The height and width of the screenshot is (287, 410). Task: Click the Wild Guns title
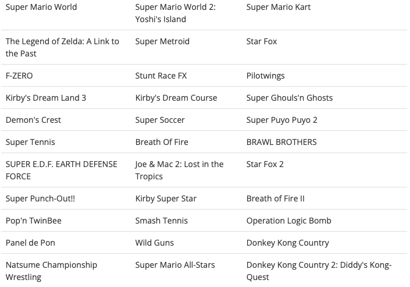coord(154,243)
